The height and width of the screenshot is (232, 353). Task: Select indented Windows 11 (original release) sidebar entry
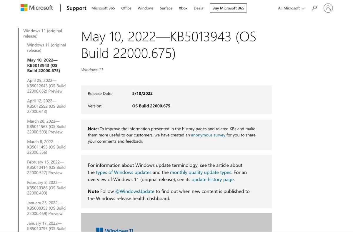point(46,48)
